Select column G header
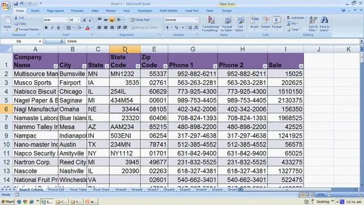 pos(193,50)
